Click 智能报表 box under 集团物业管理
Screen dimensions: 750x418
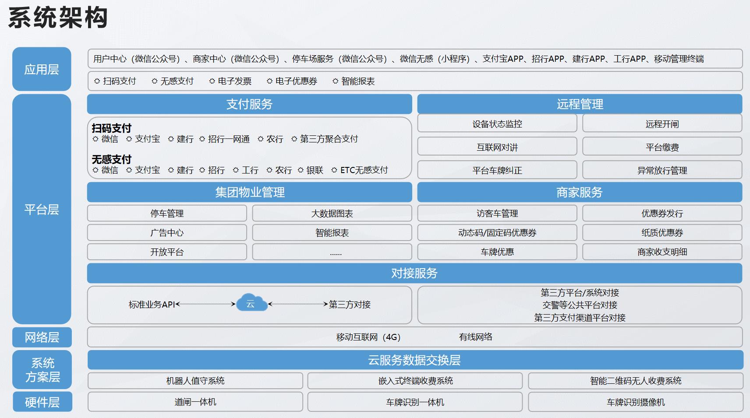coord(332,232)
